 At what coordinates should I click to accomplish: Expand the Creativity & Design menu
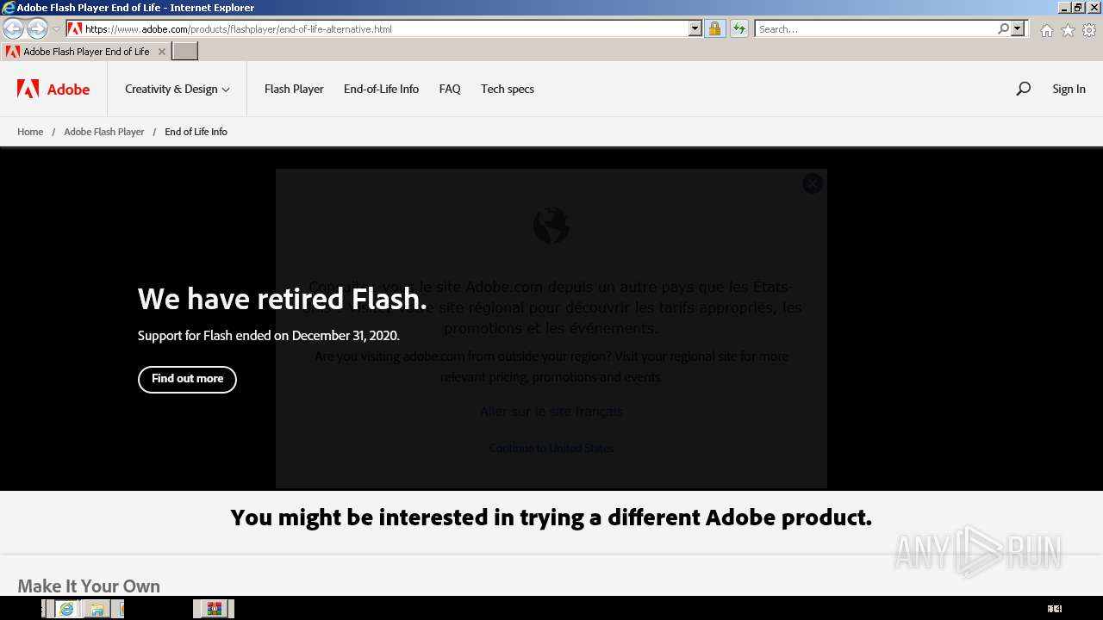178,89
